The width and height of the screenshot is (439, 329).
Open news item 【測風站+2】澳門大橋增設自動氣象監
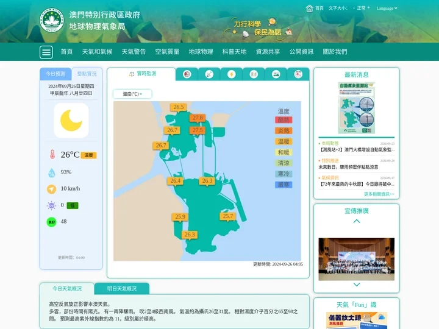pos(357,150)
